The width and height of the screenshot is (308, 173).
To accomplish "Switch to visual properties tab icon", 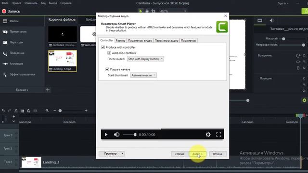I will point(260,21).
